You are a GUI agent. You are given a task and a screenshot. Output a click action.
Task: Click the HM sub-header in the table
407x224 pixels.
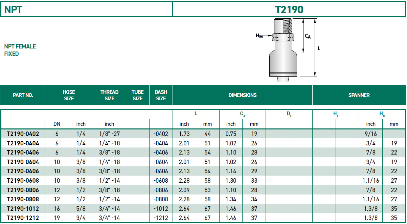pos(382,115)
